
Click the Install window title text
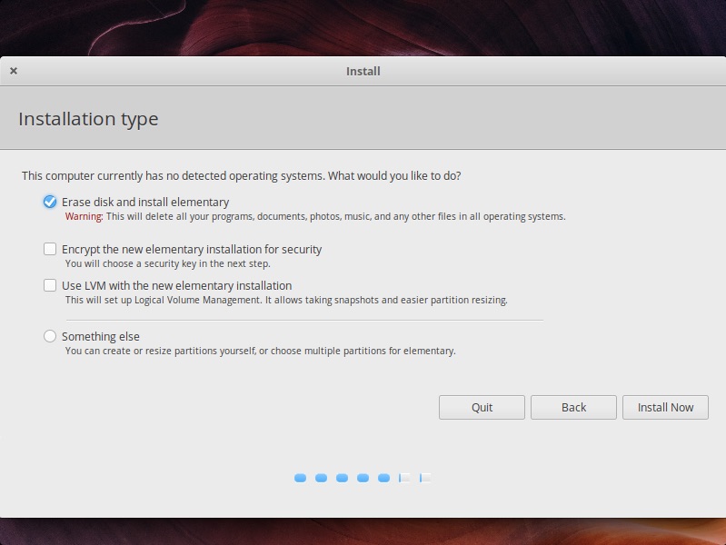[363, 72]
